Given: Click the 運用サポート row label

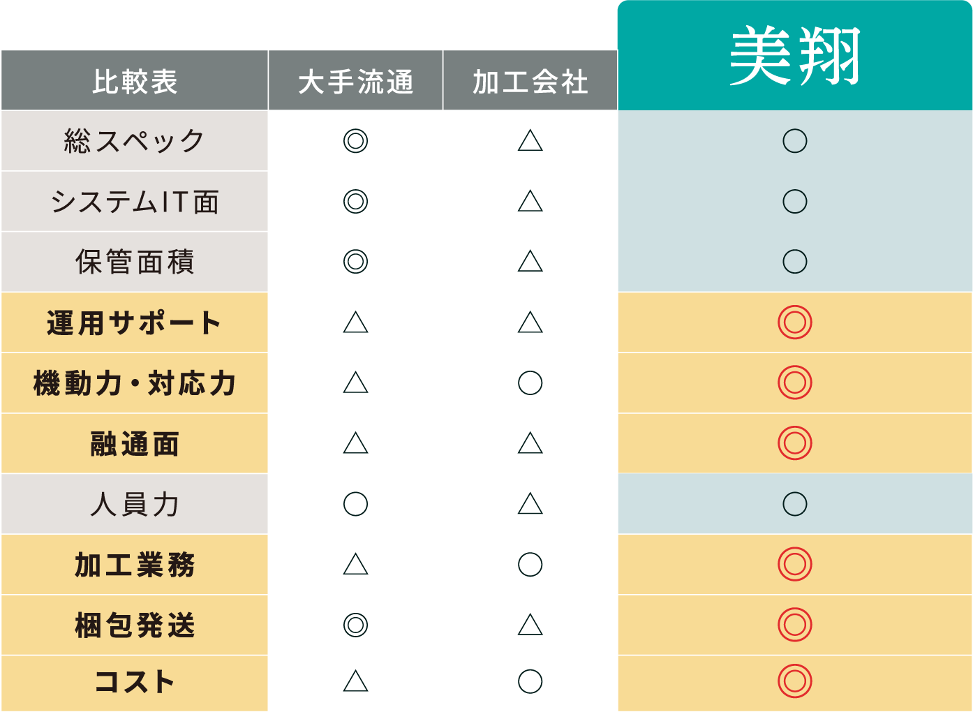Looking at the screenshot, I should point(135,322).
